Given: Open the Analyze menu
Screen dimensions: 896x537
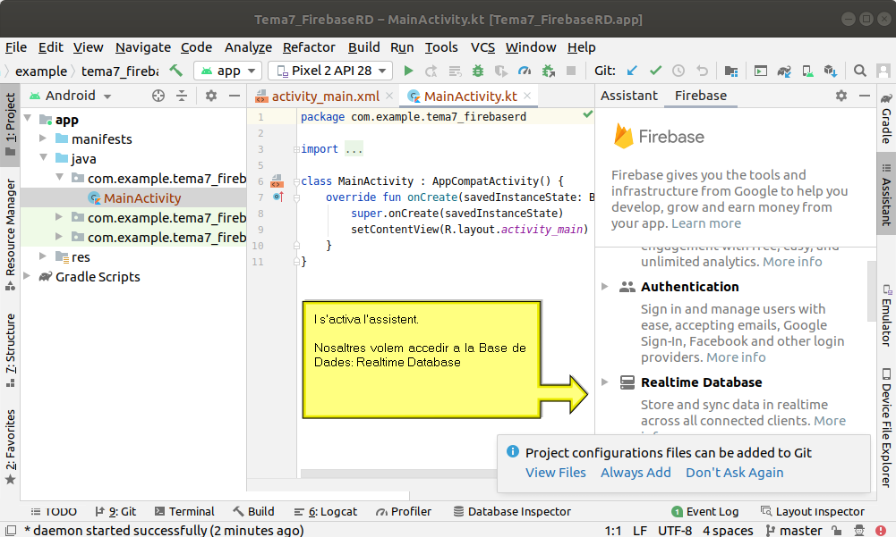Looking at the screenshot, I should pos(248,47).
